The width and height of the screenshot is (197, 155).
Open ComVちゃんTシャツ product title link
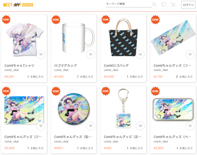point(19,65)
